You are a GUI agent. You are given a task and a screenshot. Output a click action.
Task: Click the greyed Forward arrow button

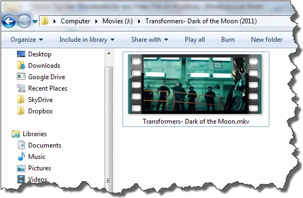pos(24,21)
